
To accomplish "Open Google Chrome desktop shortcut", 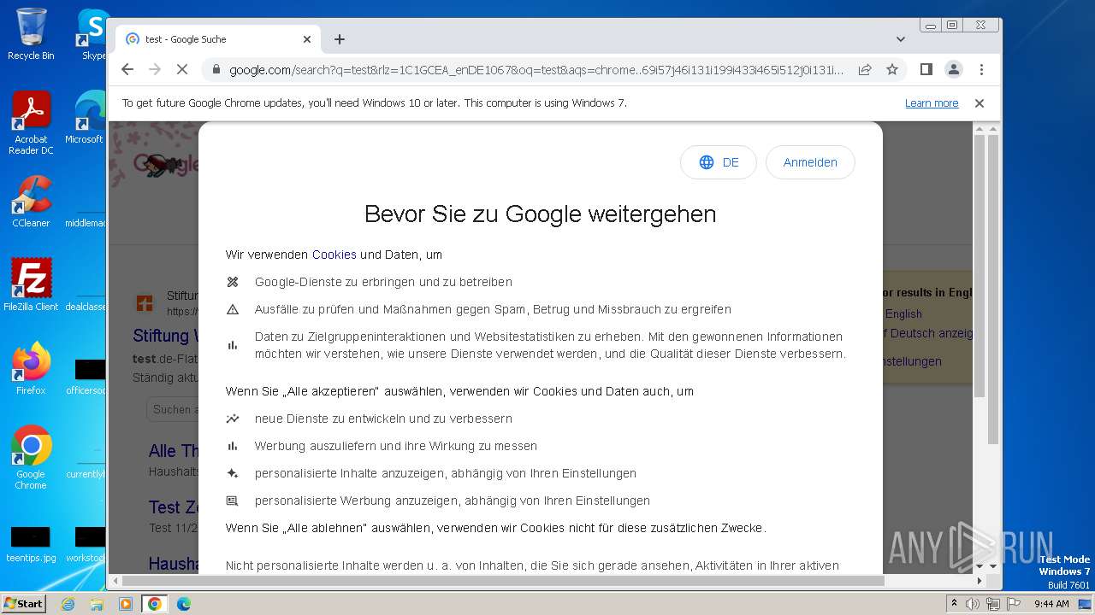I will coord(31,458).
